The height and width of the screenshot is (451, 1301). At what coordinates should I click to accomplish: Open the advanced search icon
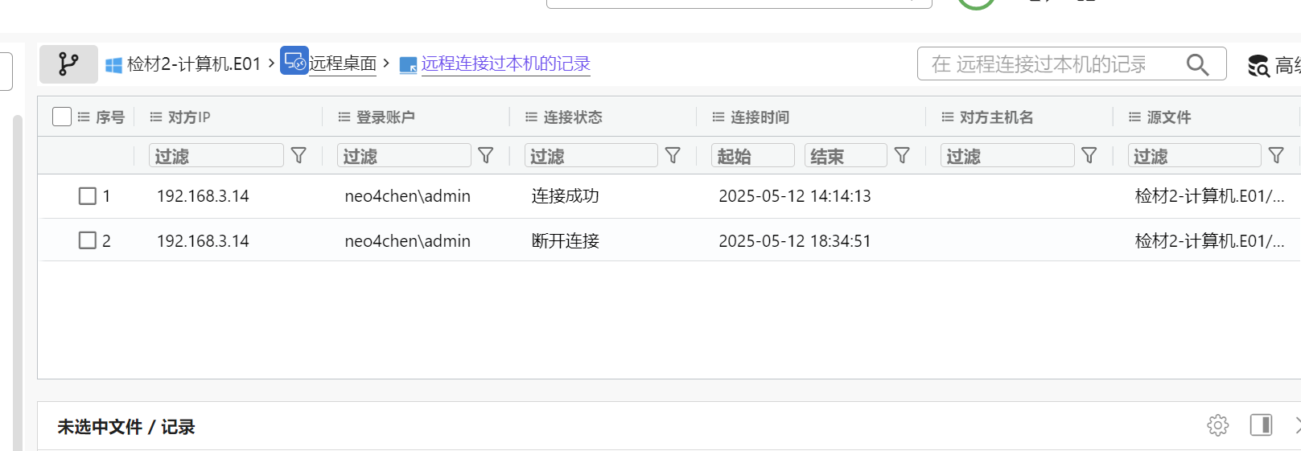[x=1258, y=65]
